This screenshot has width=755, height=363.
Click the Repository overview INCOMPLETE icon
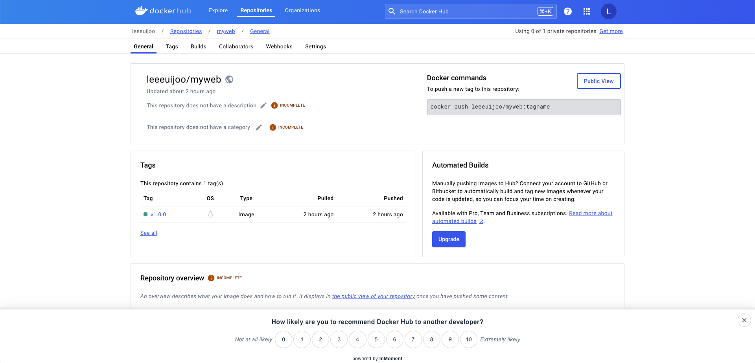[211, 278]
